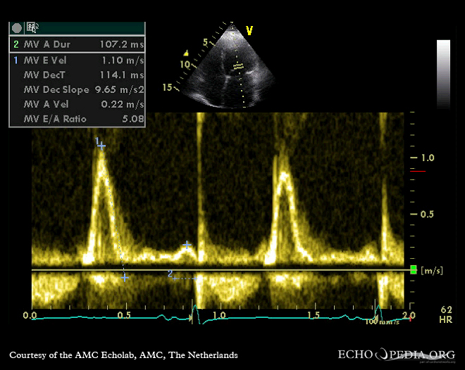Select caliper 1 cross at E-wave peak
Viewport: 465px width, 370px height.
tap(102, 146)
